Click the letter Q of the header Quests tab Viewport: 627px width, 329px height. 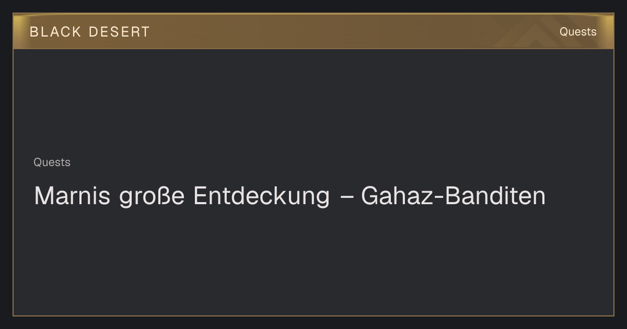tap(564, 32)
